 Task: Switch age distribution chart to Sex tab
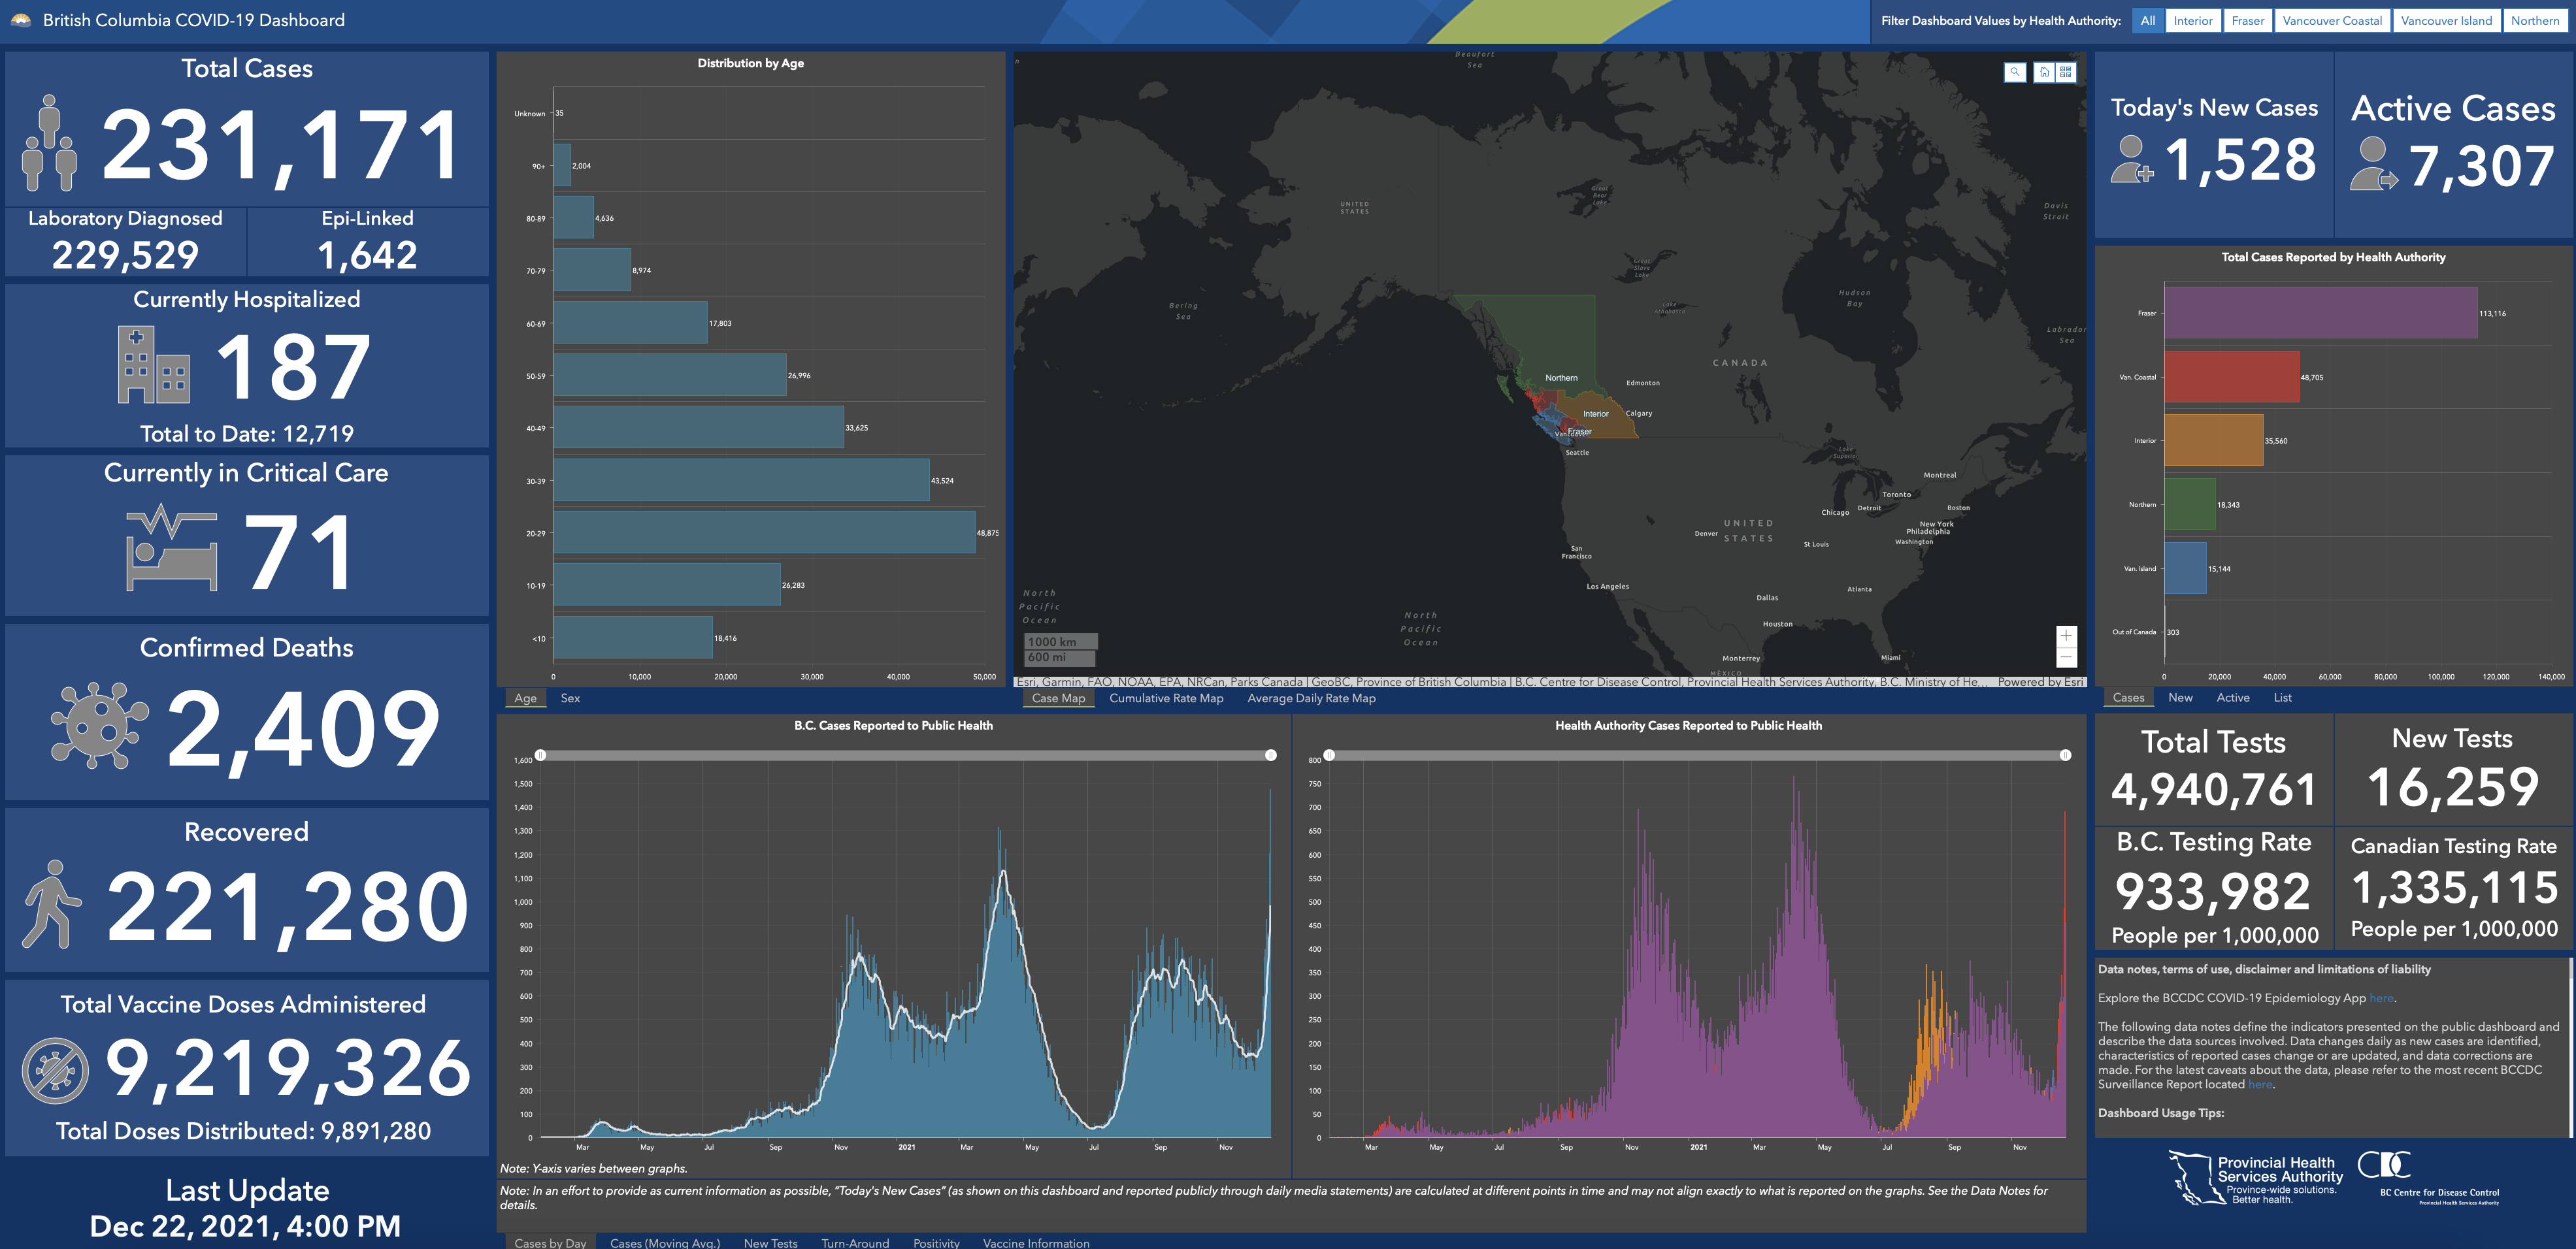pyautogui.click(x=570, y=698)
